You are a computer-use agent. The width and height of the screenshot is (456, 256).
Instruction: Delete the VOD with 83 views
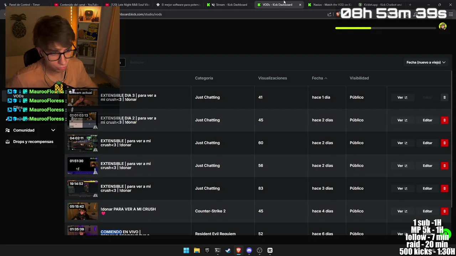(x=444, y=188)
